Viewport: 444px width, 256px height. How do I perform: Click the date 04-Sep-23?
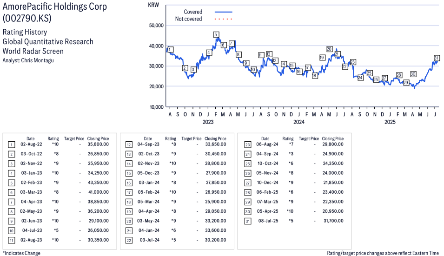(148, 144)
